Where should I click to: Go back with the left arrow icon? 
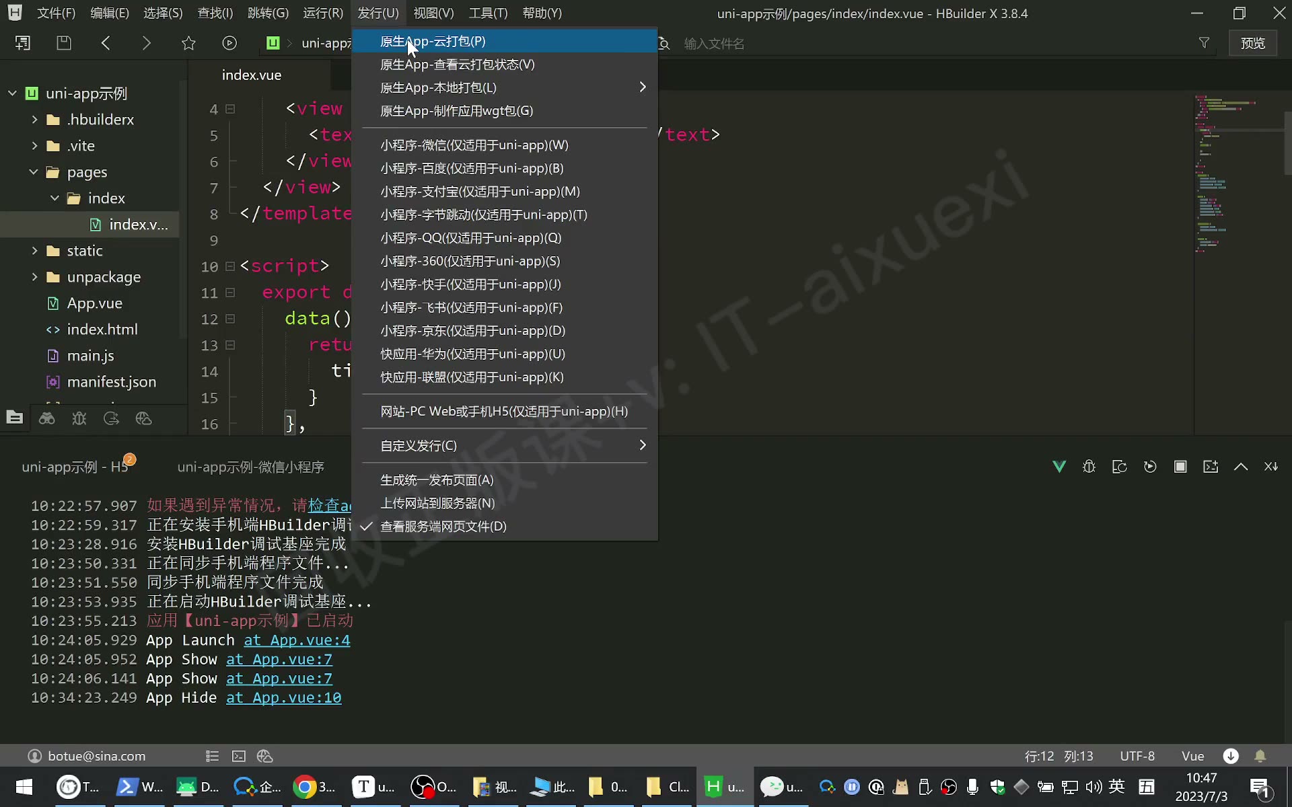click(x=106, y=43)
